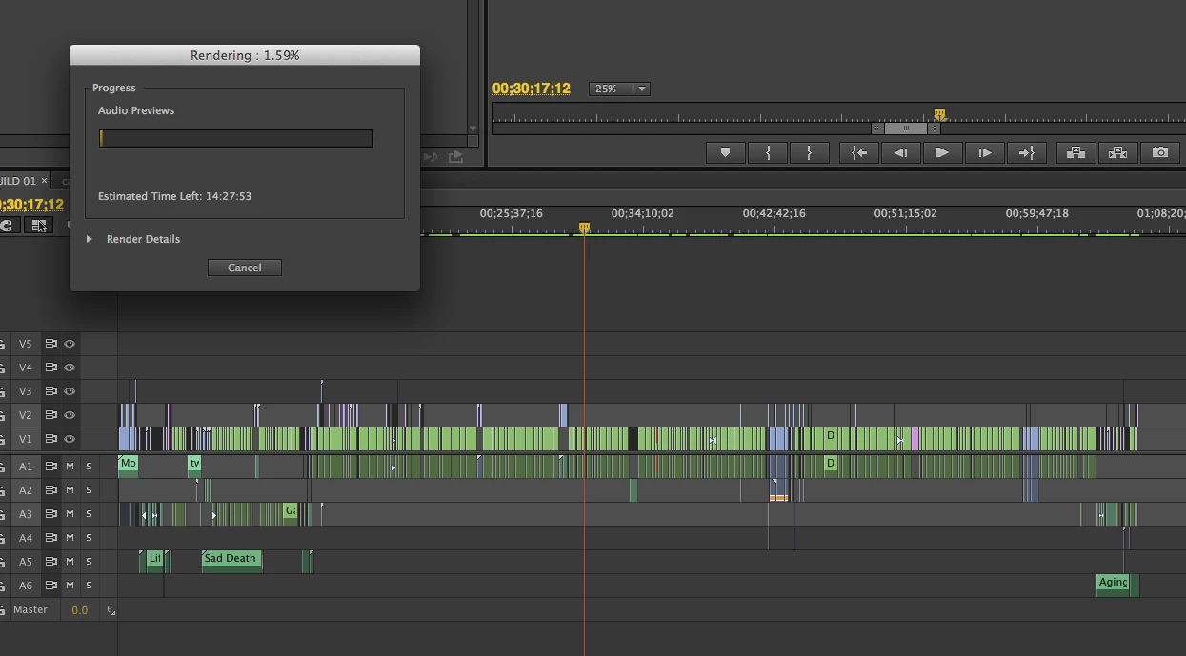Screen dimensions: 1186x656
Task: Click the Extract button
Action: point(1117,152)
